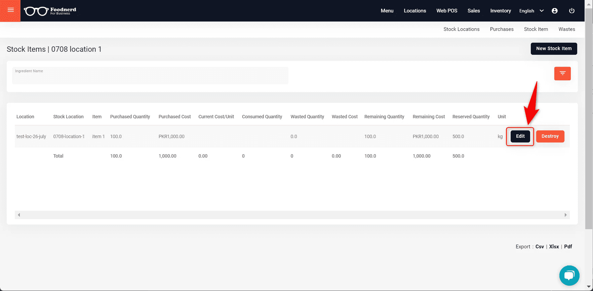Image resolution: width=593 pixels, height=291 pixels.
Task: Click the Remaining Quantity column header
Action: tap(384, 117)
